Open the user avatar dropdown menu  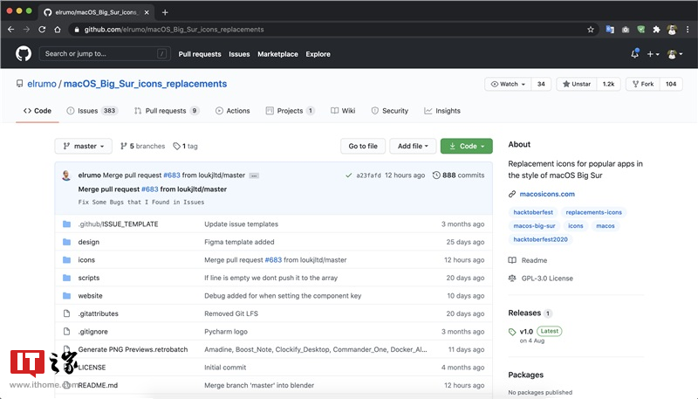coord(674,54)
